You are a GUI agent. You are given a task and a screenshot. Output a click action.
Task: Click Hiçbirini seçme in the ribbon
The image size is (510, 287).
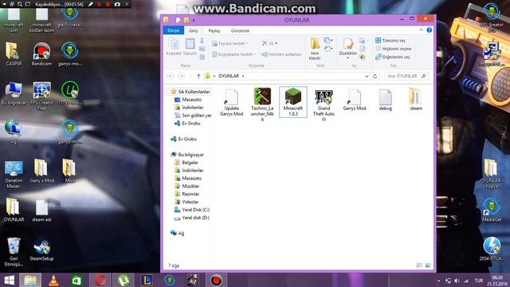pos(394,49)
